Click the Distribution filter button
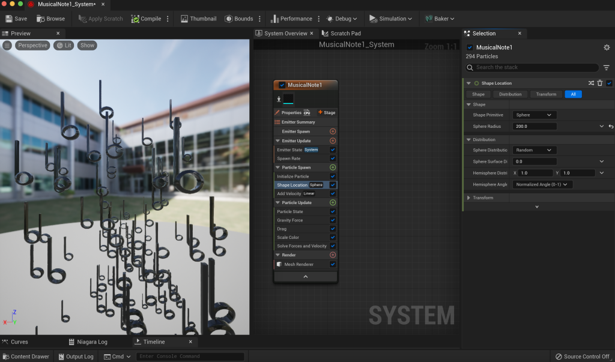The width and height of the screenshot is (615, 362). [510, 94]
